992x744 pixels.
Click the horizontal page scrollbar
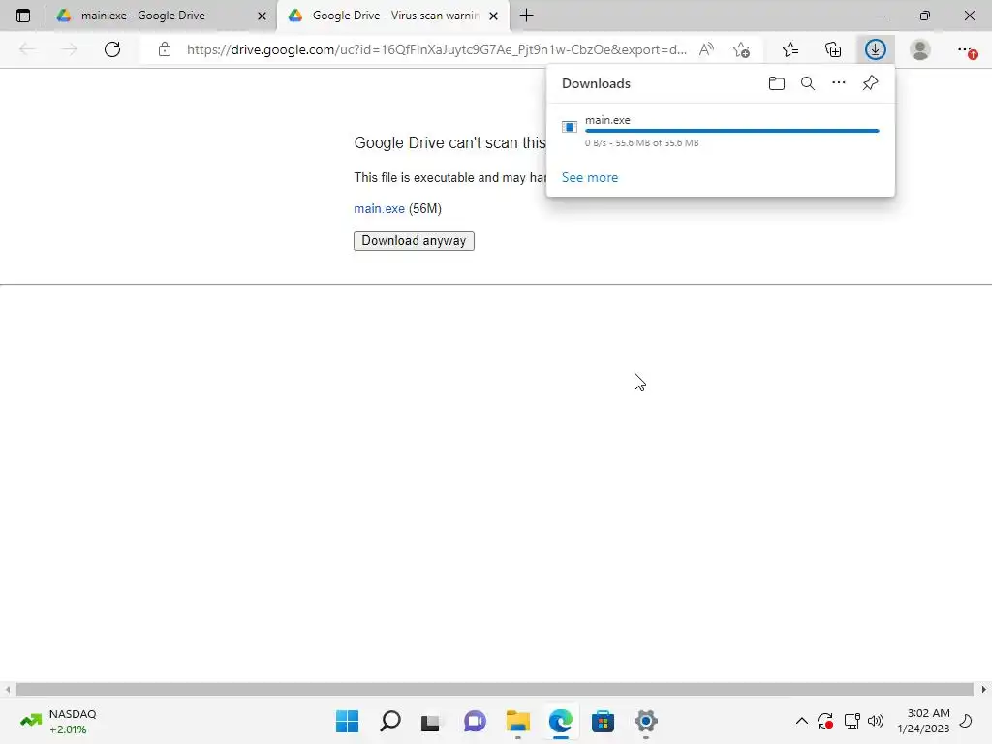495,689
